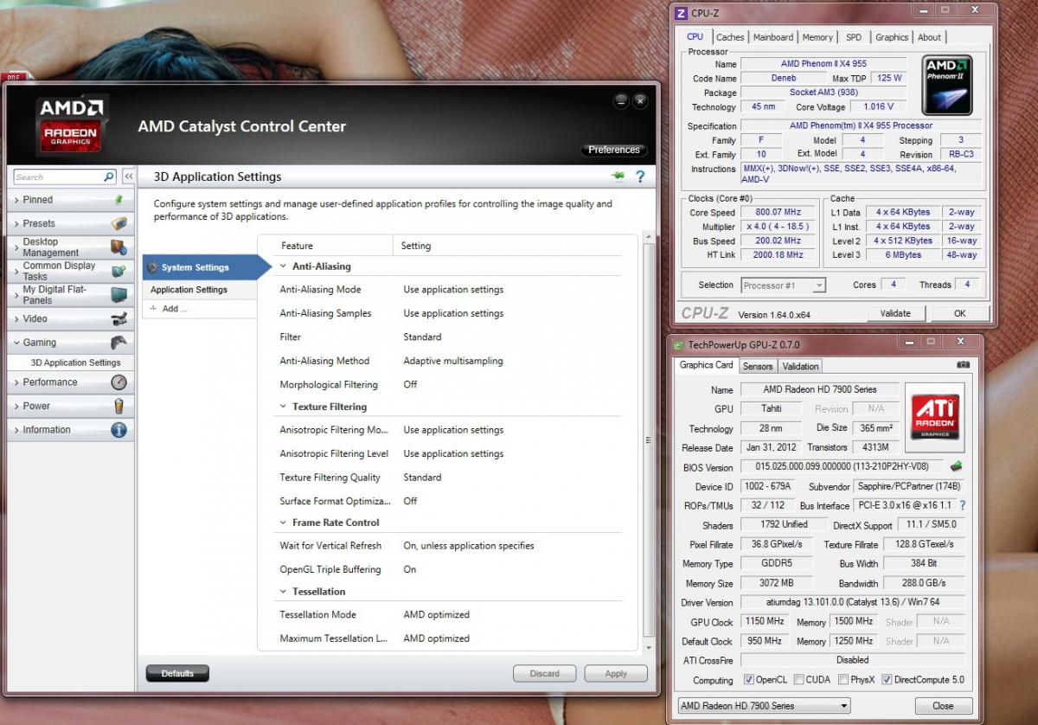Screen dimensions: 1038x725
Task: Click the Tessellation Mode AMD optimized value
Action: (436, 614)
